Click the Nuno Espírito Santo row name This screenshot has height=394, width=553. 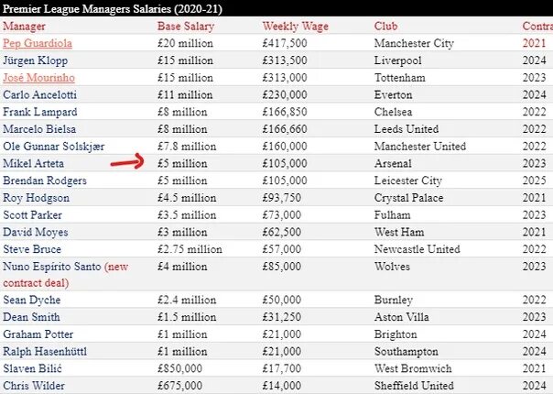tap(52, 267)
